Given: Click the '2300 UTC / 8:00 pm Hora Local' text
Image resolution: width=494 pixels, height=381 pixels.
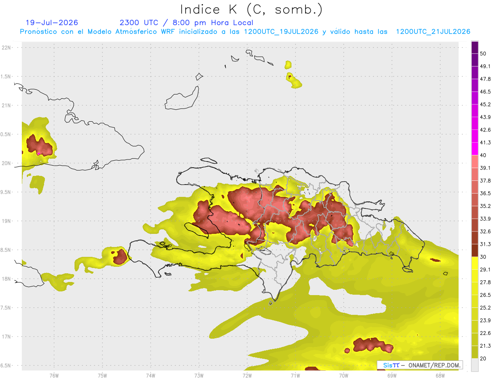Looking at the screenshot, I should click(186, 23).
